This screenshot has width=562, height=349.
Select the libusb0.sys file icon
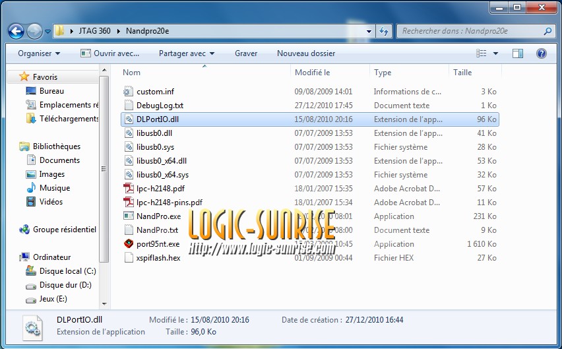(129, 147)
